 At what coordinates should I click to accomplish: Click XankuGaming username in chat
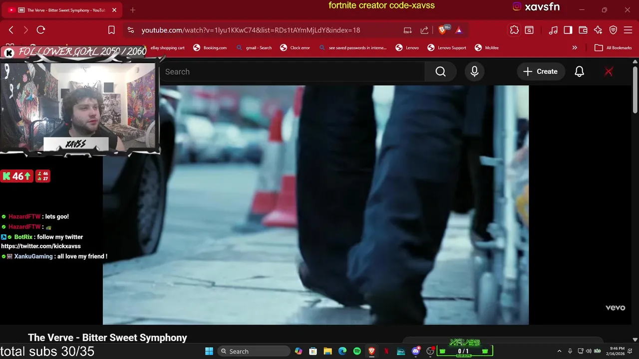tap(33, 256)
